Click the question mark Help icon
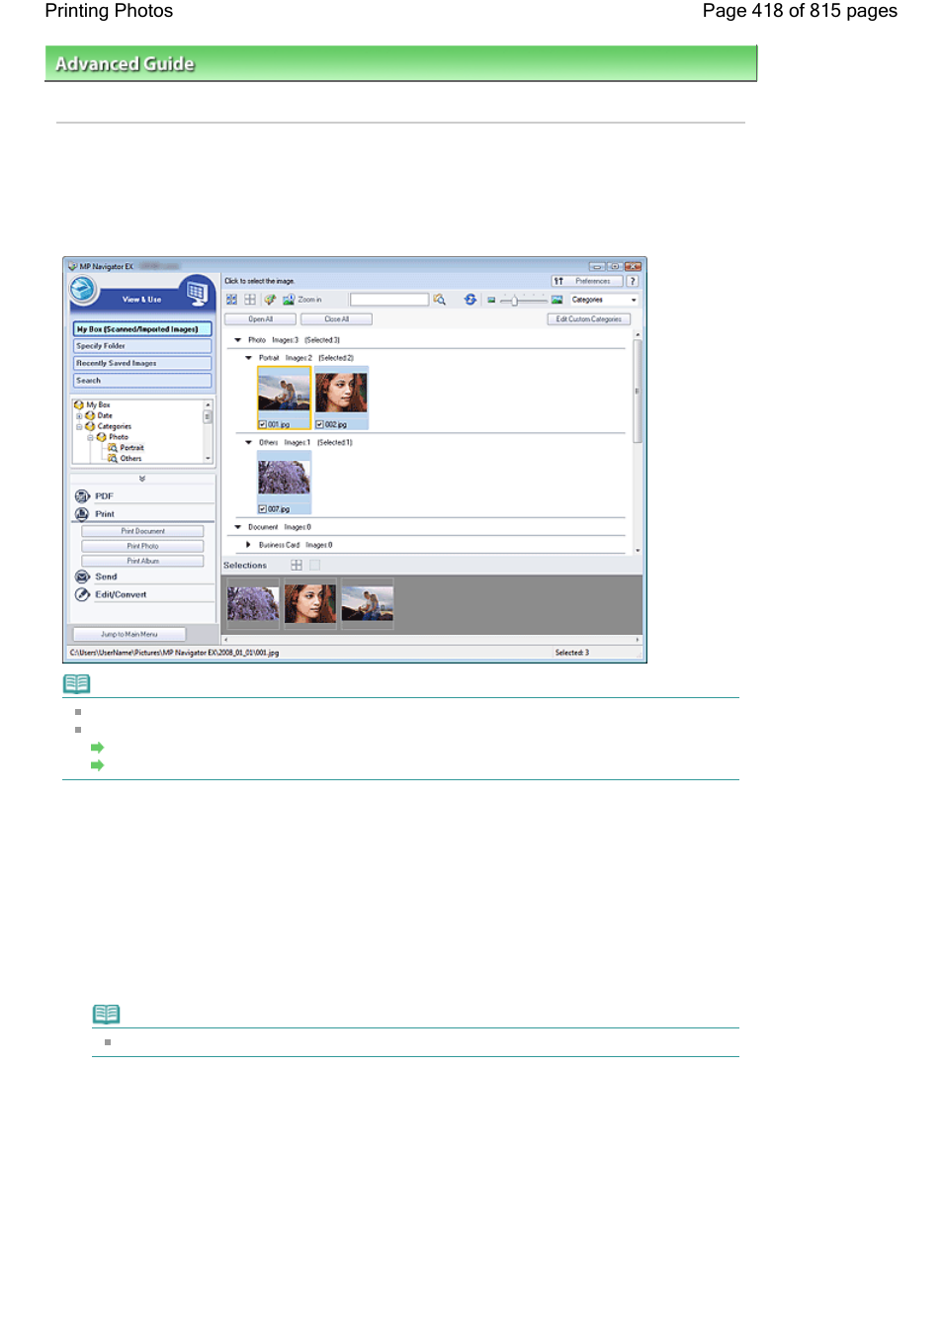This screenshot has height=1335, width=943. (633, 281)
